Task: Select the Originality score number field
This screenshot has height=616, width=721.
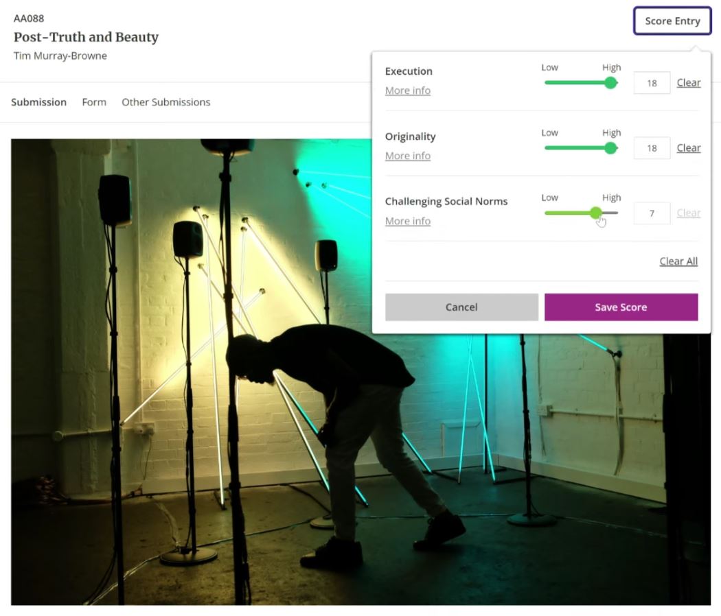Action: pos(651,147)
